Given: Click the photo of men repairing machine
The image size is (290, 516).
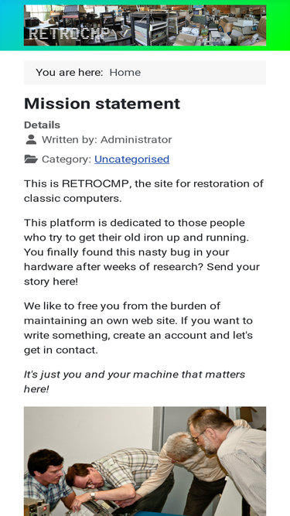Looking at the screenshot, I should [x=145, y=461].
